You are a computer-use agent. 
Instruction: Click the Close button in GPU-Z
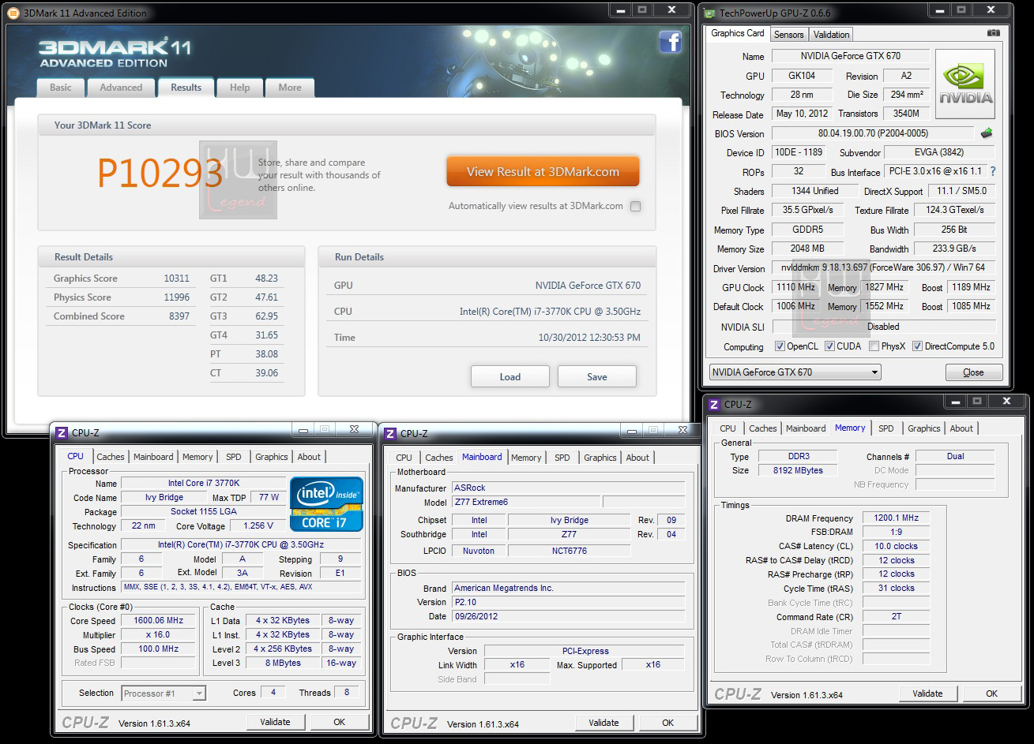pyautogui.click(x=974, y=372)
